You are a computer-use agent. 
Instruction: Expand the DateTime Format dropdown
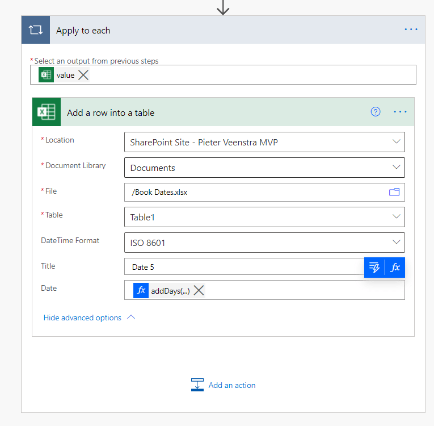pyautogui.click(x=397, y=242)
